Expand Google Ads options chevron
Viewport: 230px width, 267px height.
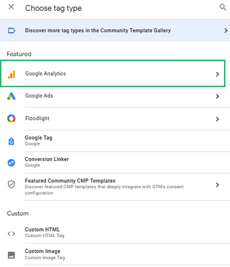[217, 96]
